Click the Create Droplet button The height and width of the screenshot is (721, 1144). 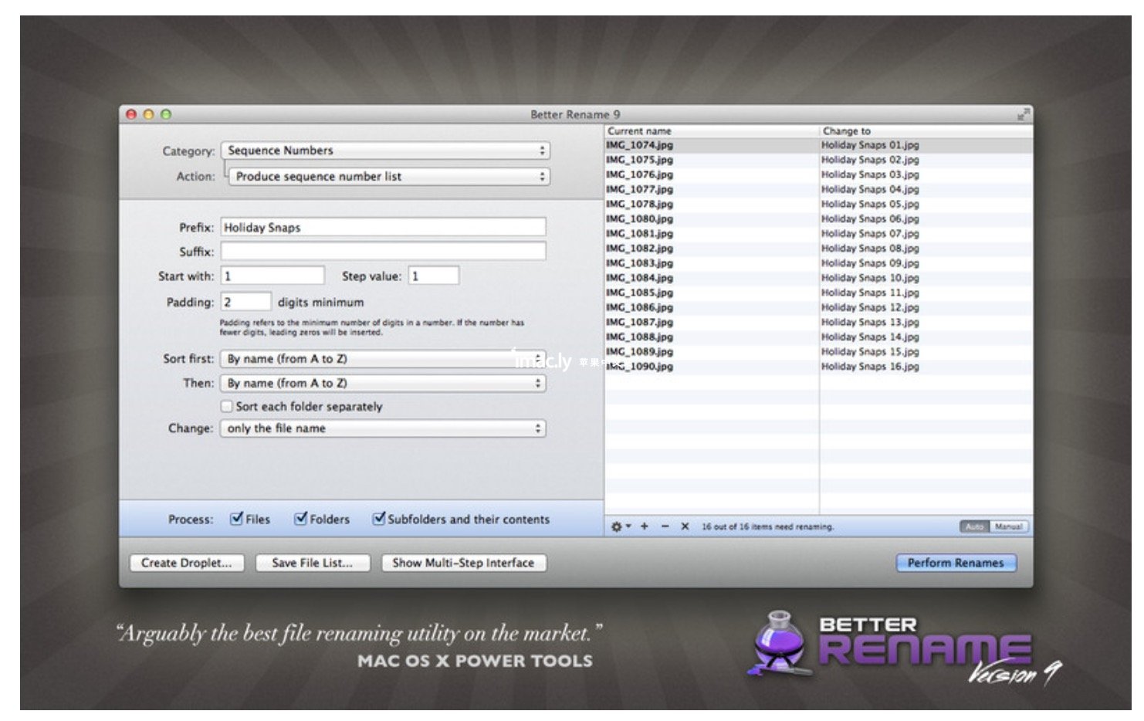pos(186,563)
